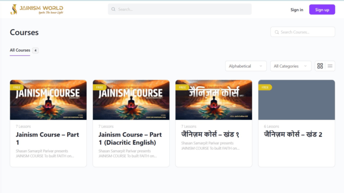The image size is (344, 193).
Task: Click FREE badge on Jainism Course Part 1
Action: [x=17, y=88]
